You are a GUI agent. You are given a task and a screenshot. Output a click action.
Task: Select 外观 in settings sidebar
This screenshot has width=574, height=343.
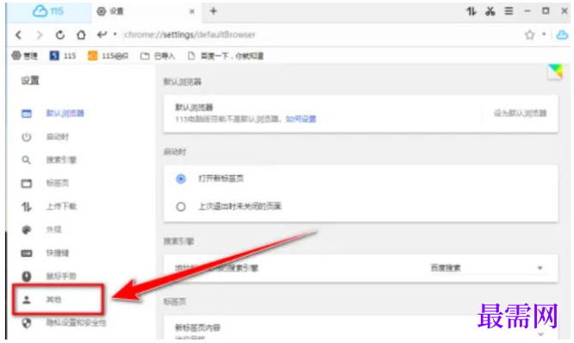53,230
